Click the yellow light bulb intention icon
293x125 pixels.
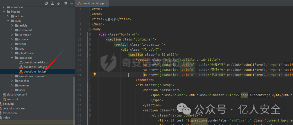tap(95, 74)
